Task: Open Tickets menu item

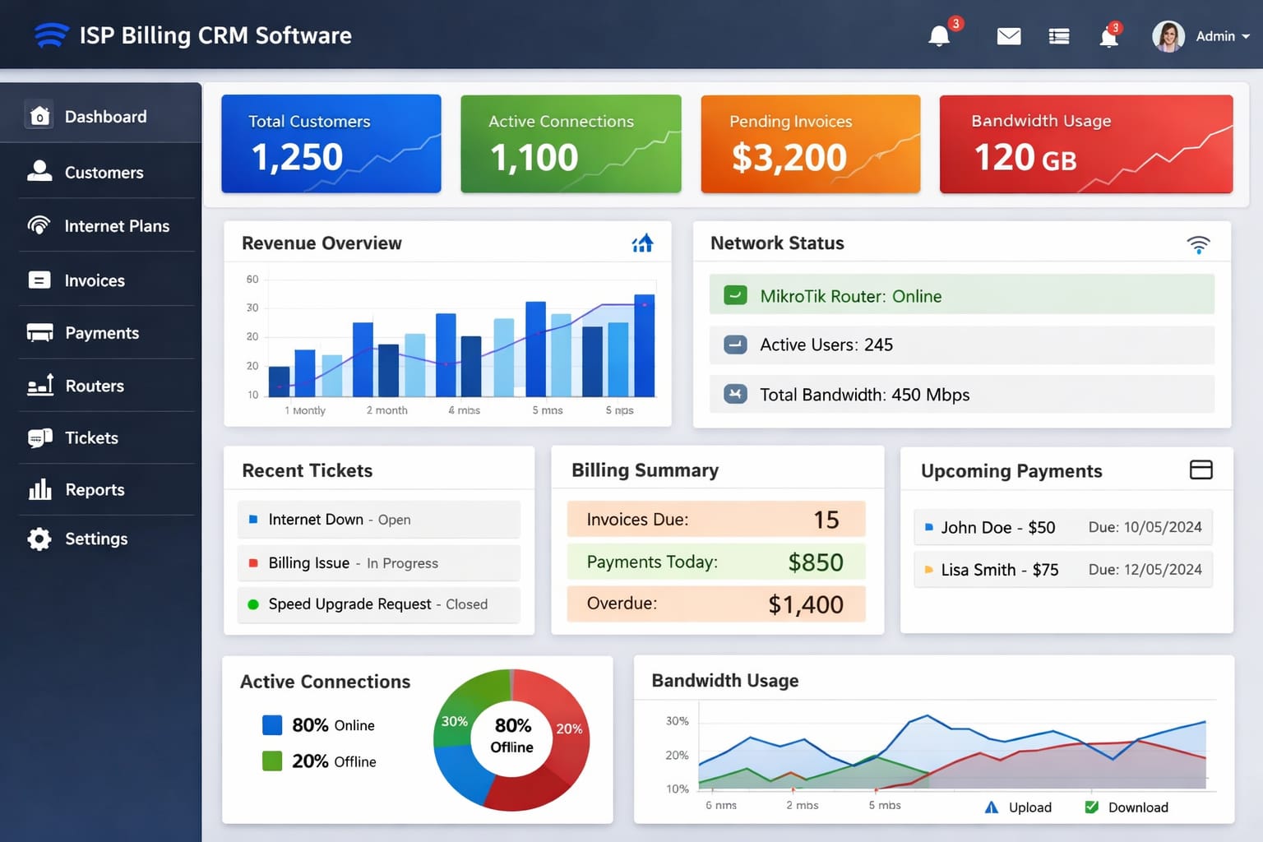Action: 101,438
